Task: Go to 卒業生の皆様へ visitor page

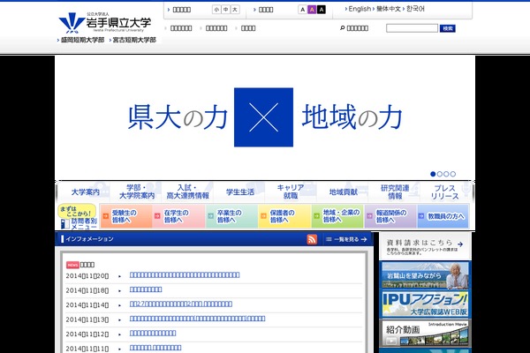Action: point(231,216)
